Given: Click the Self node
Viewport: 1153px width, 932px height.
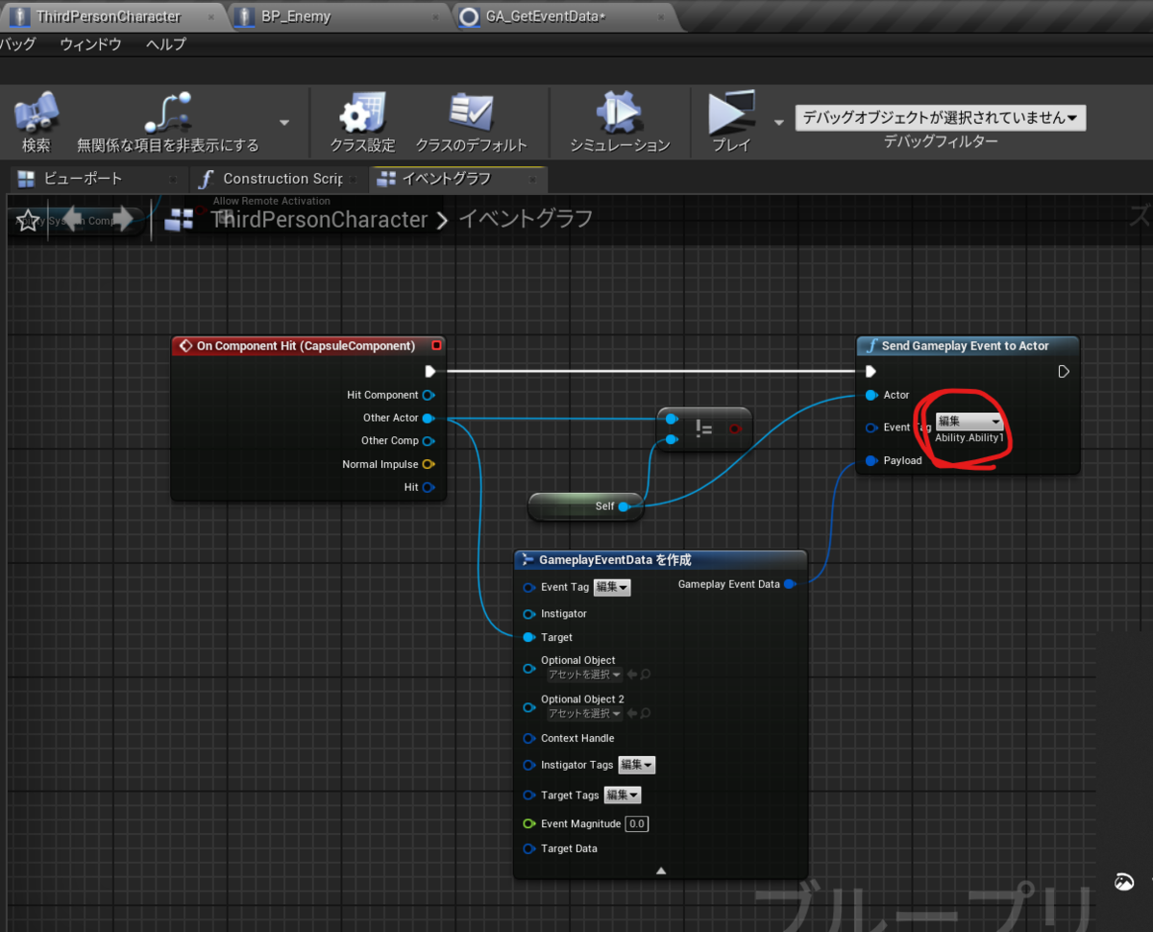Looking at the screenshot, I should point(586,506).
